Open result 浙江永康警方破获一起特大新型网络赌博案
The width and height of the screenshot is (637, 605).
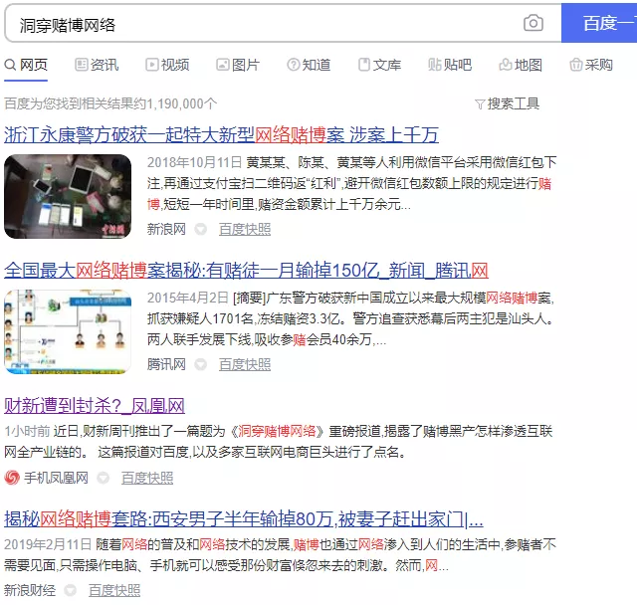tap(221, 134)
